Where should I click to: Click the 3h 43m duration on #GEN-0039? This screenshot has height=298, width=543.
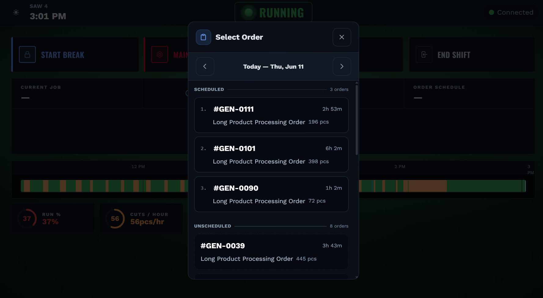332,246
